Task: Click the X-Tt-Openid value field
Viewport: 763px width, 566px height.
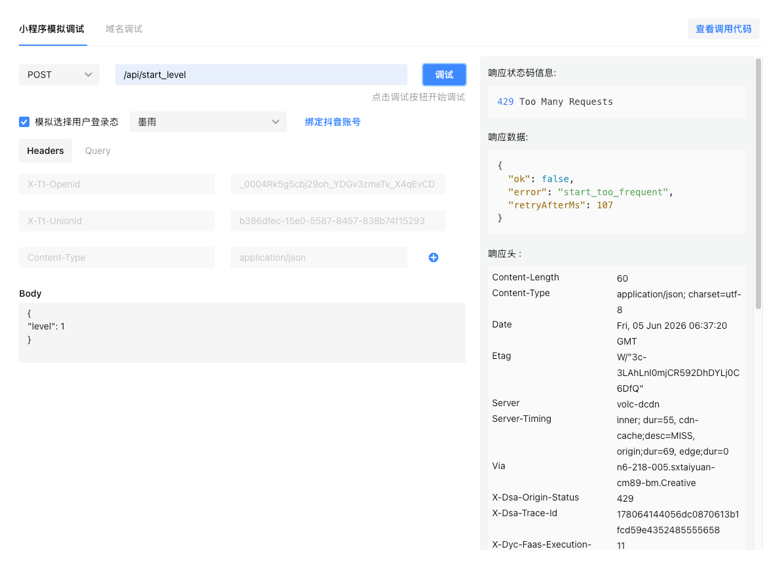Action: 338,184
